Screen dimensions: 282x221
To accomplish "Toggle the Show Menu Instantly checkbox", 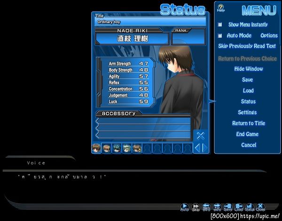I will point(220,25).
